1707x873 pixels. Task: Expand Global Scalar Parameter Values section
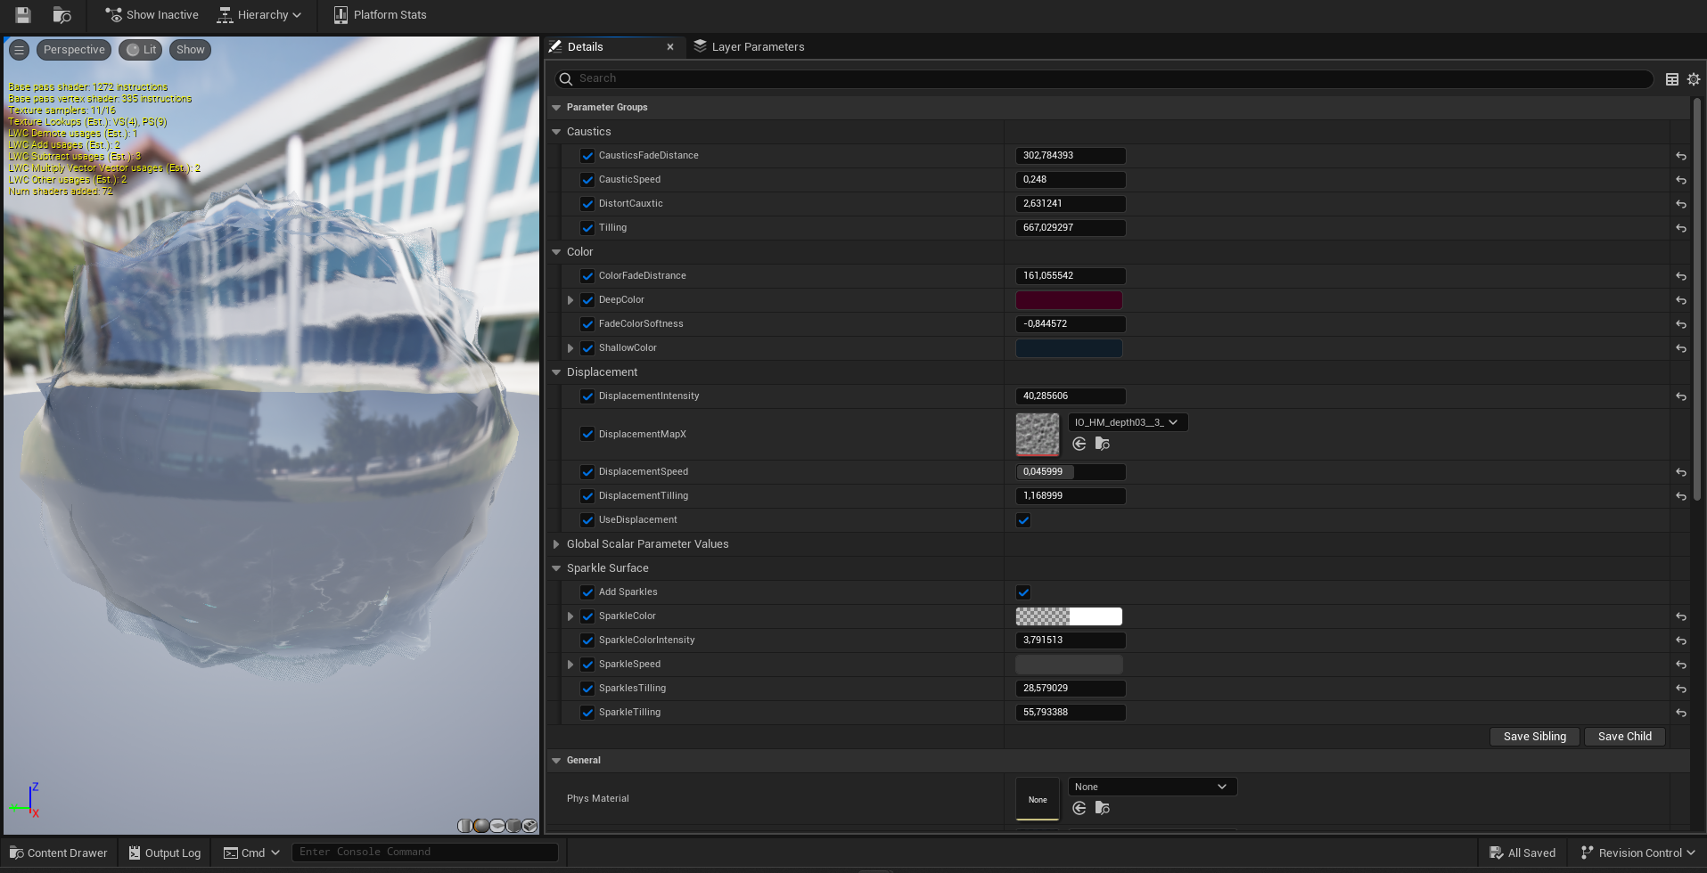pyautogui.click(x=556, y=544)
